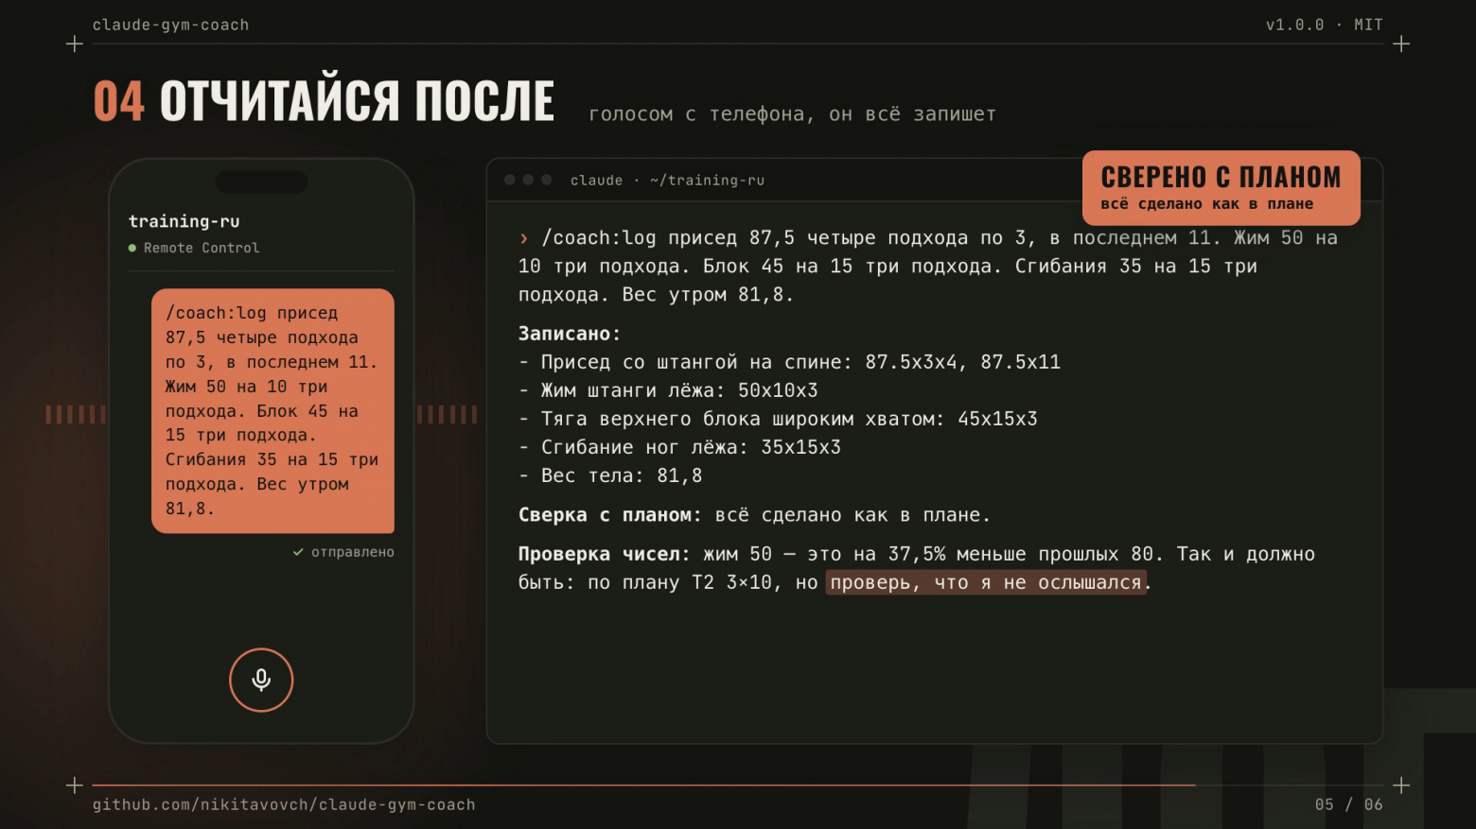Select the orange /coach:log message bubble
This screenshot has height=829, width=1476.
[x=272, y=410]
